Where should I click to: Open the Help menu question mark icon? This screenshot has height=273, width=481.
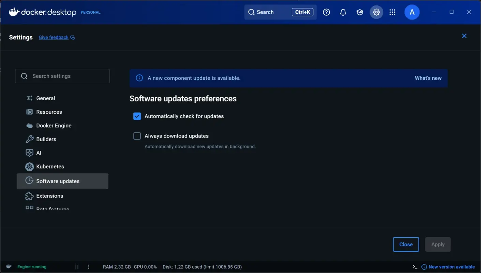(x=326, y=12)
